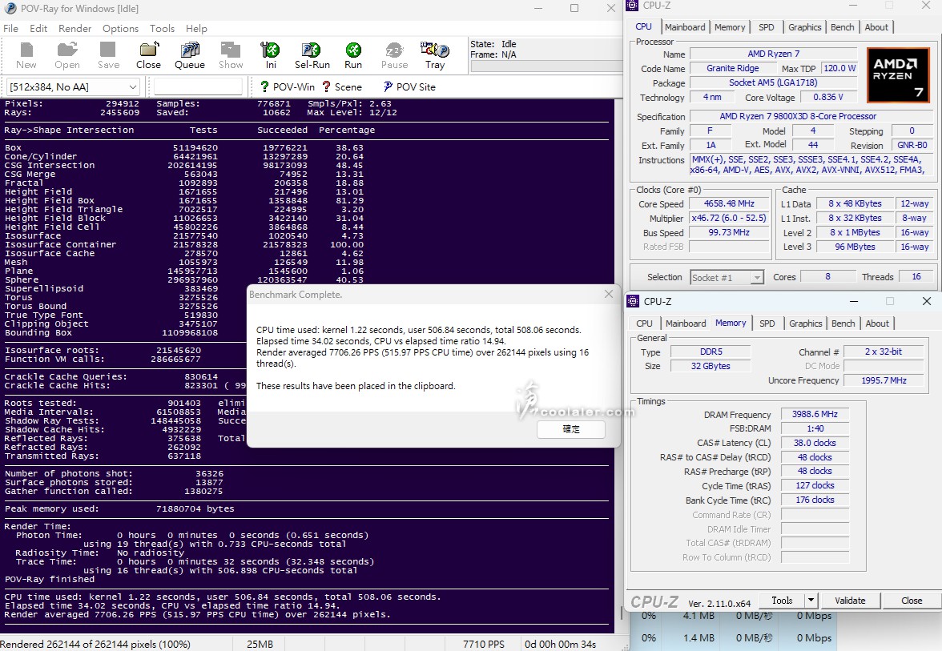Click the memory Type value DDR5
Screen dimensions: 942x651
711,352
